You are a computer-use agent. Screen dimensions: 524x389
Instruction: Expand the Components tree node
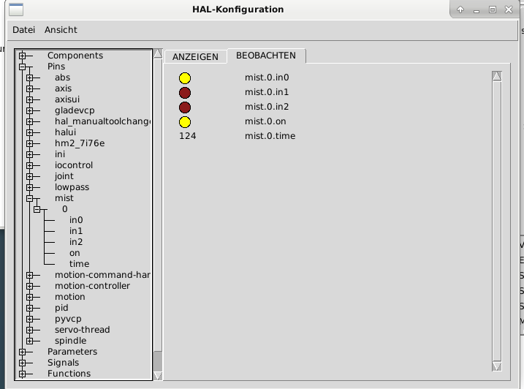pos(22,56)
